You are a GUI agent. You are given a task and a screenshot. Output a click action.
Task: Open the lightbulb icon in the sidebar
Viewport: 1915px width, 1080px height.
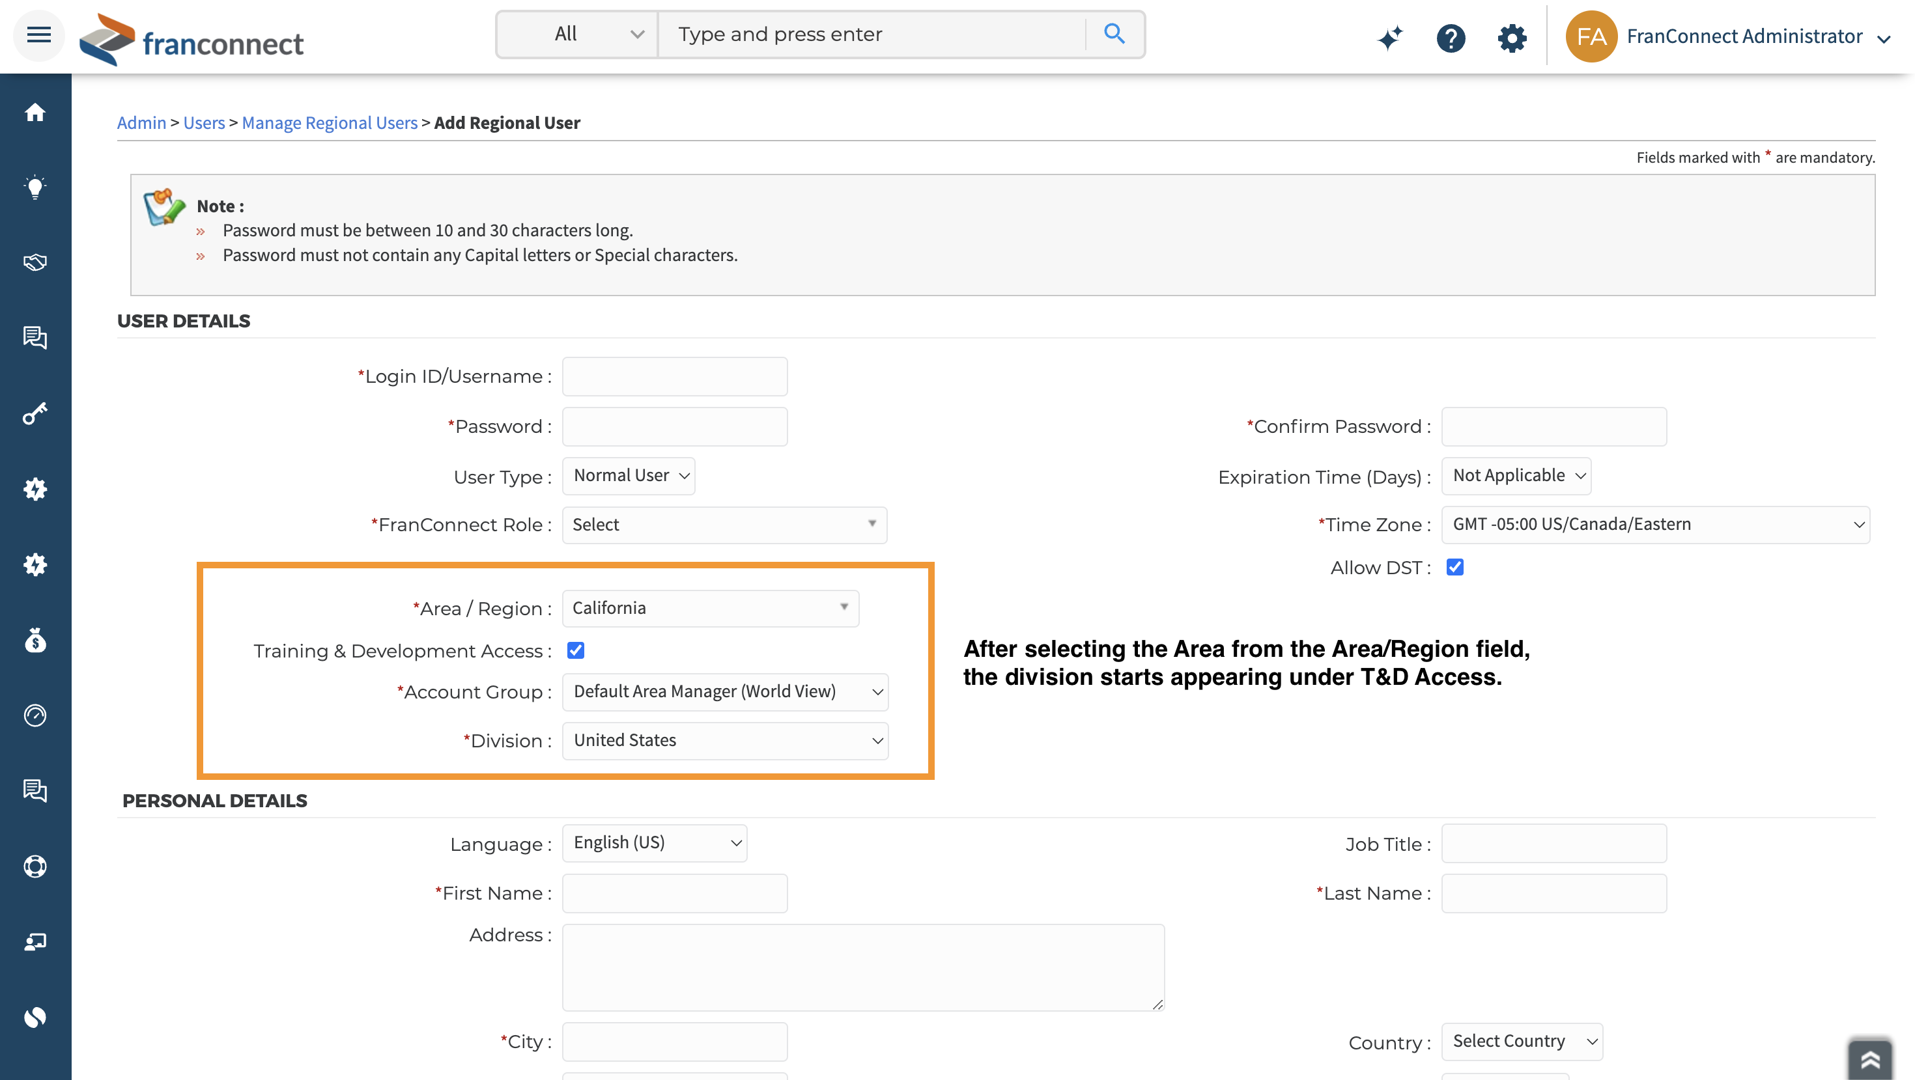click(x=35, y=187)
